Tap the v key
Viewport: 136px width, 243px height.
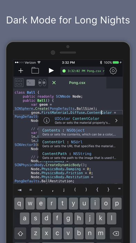[68, 233]
